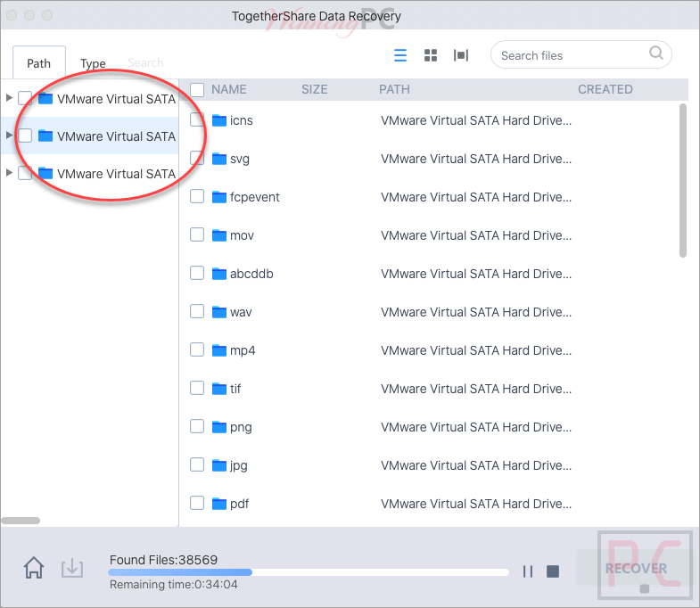Click the tree panel horizontal scrollbar
The width and height of the screenshot is (700, 608).
coord(21,521)
